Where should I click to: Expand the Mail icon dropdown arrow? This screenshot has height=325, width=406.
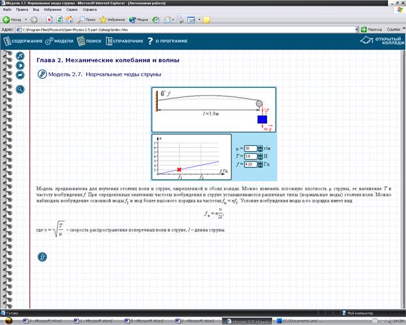[x=173, y=20]
